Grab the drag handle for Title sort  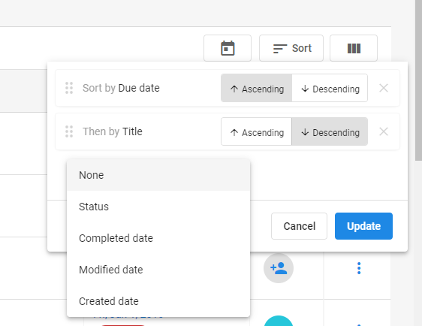point(69,131)
